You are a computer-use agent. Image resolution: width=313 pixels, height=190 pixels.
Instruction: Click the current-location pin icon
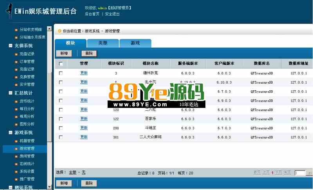click(59, 31)
